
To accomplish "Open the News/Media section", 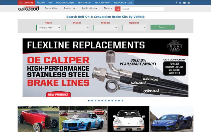I will [x=84, y=3].
